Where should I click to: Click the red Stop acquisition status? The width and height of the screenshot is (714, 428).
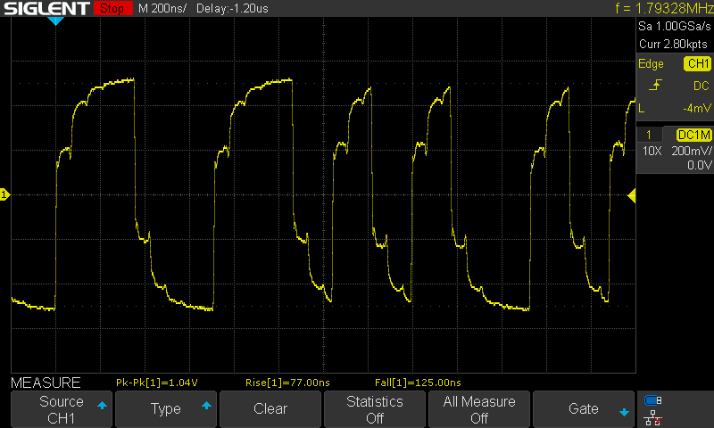point(112,9)
